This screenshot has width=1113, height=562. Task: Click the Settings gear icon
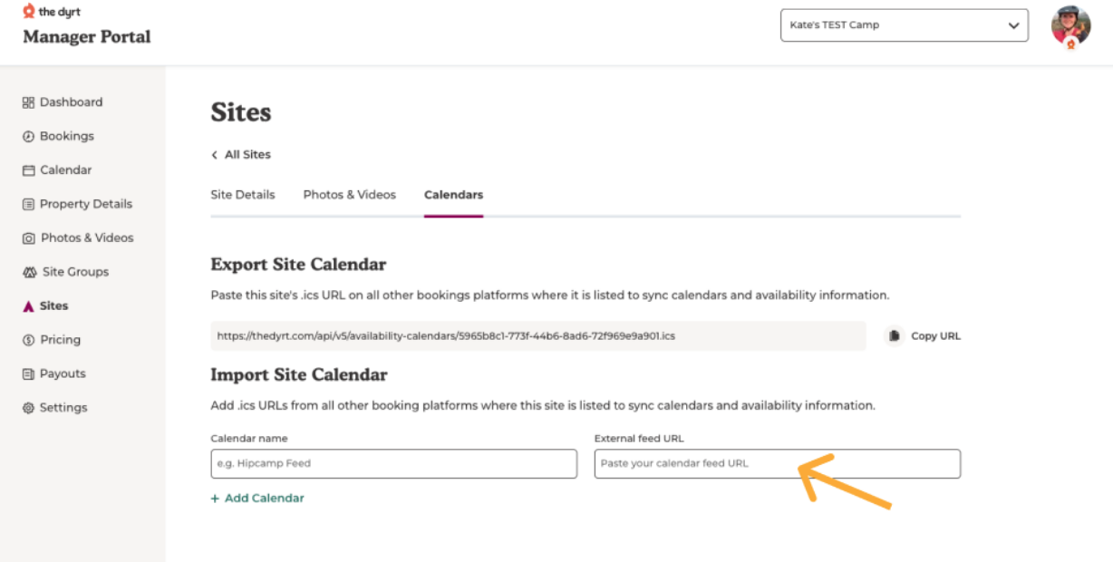click(28, 408)
